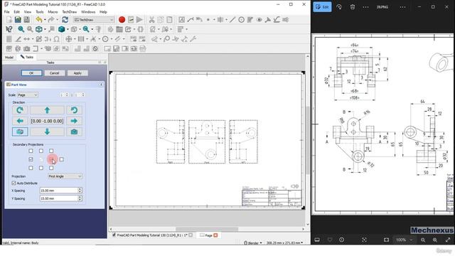Image resolution: width=455 pixels, height=256 pixels.
Task: Open the Windows menu
Action: pos(88,12)
